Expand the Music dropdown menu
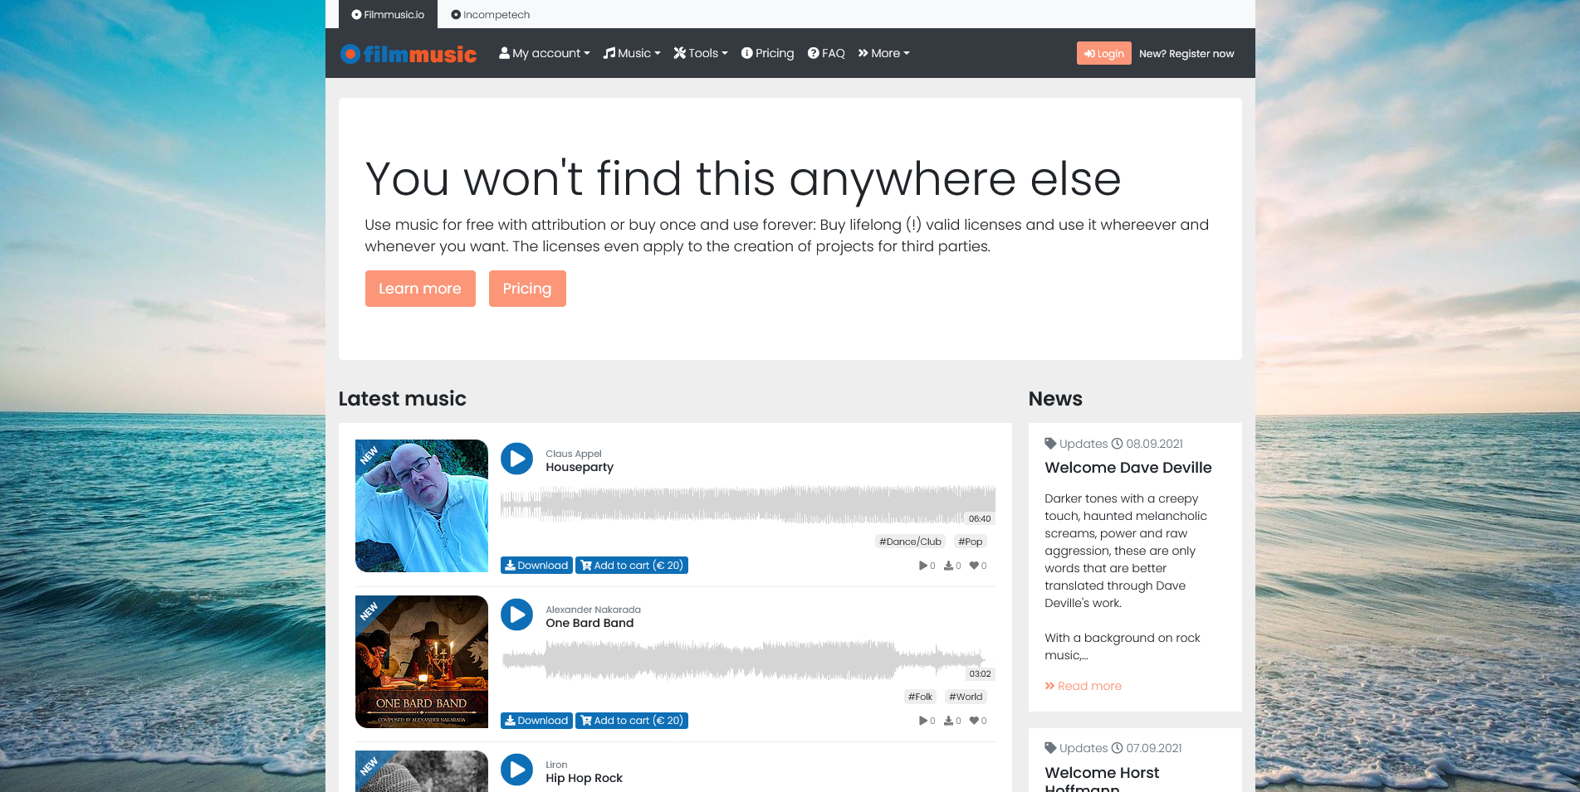This screenshot has height=792, width=1580. click(632, 53)
